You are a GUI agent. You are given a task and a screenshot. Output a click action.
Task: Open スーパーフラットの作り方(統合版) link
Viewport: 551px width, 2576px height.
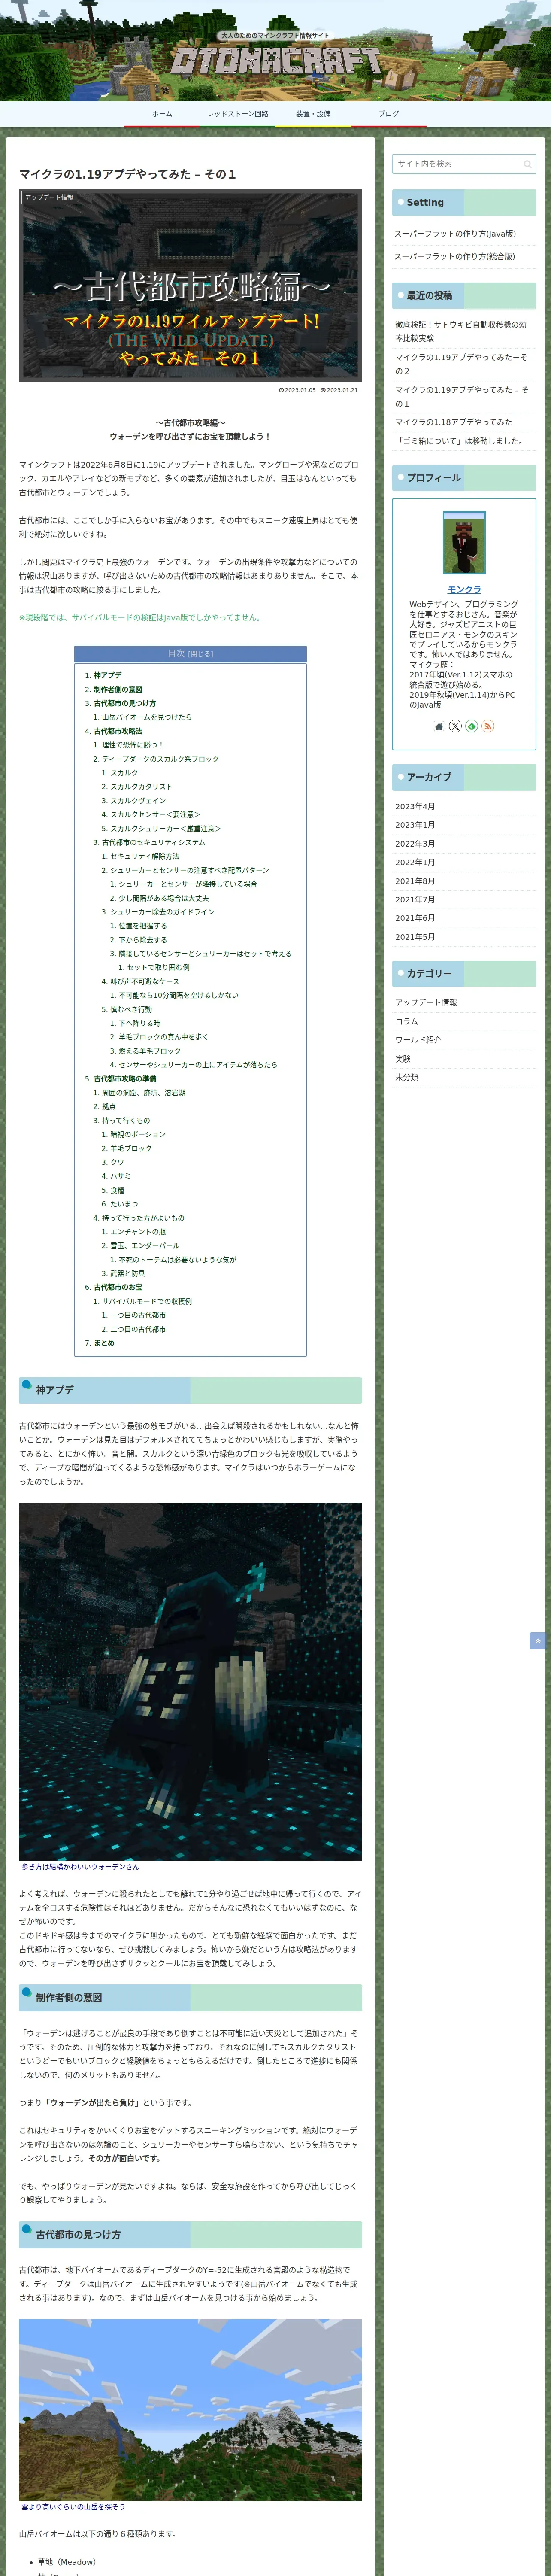coord(455,257)
